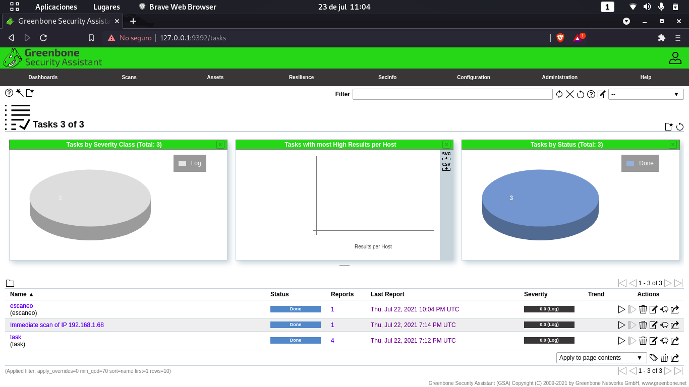Open the saved filter dropdown beside the Filter field
The width and height of the screenshot is (689, 387).
(646, 94)
